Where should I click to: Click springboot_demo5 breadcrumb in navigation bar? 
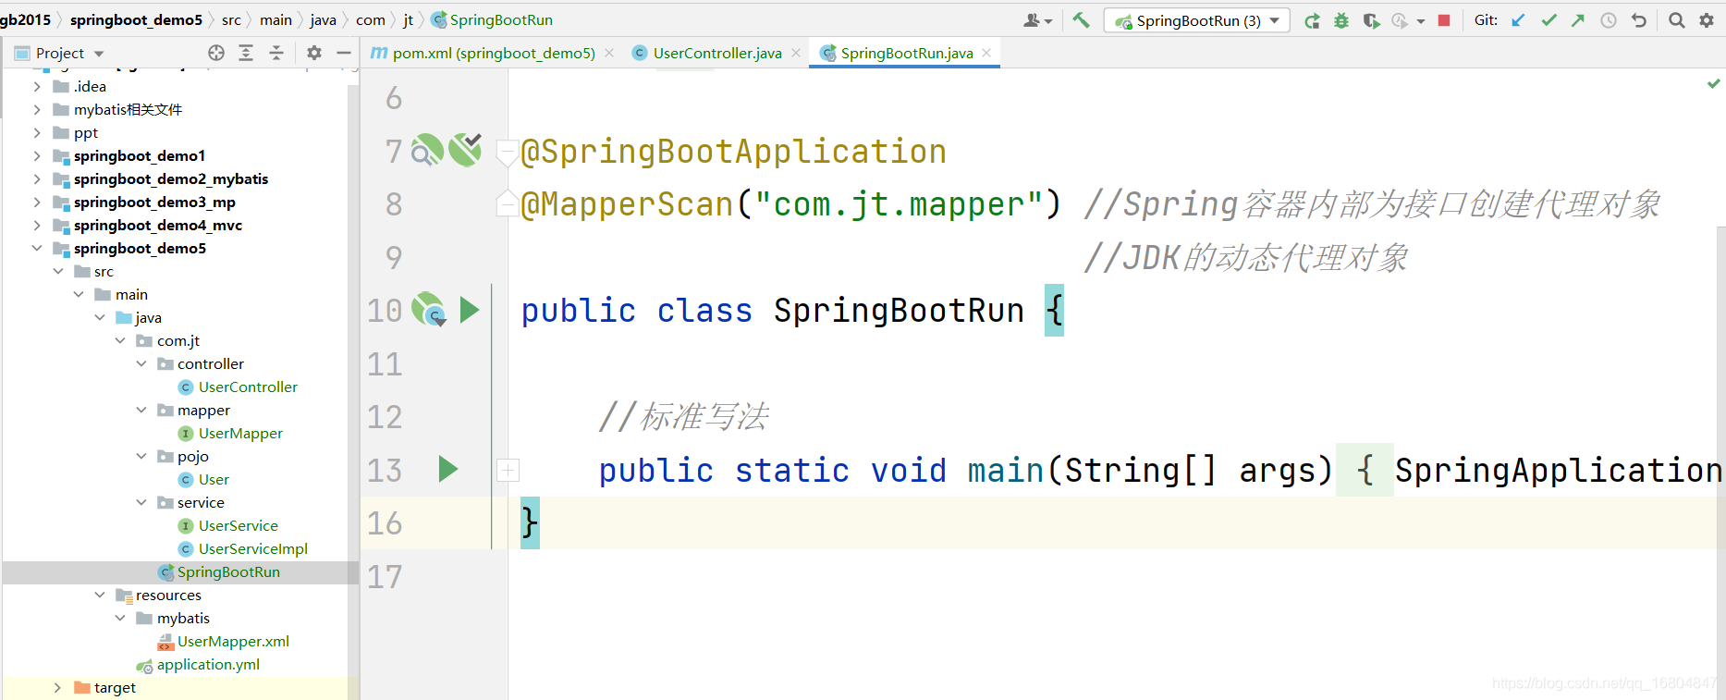pos(136,19)
